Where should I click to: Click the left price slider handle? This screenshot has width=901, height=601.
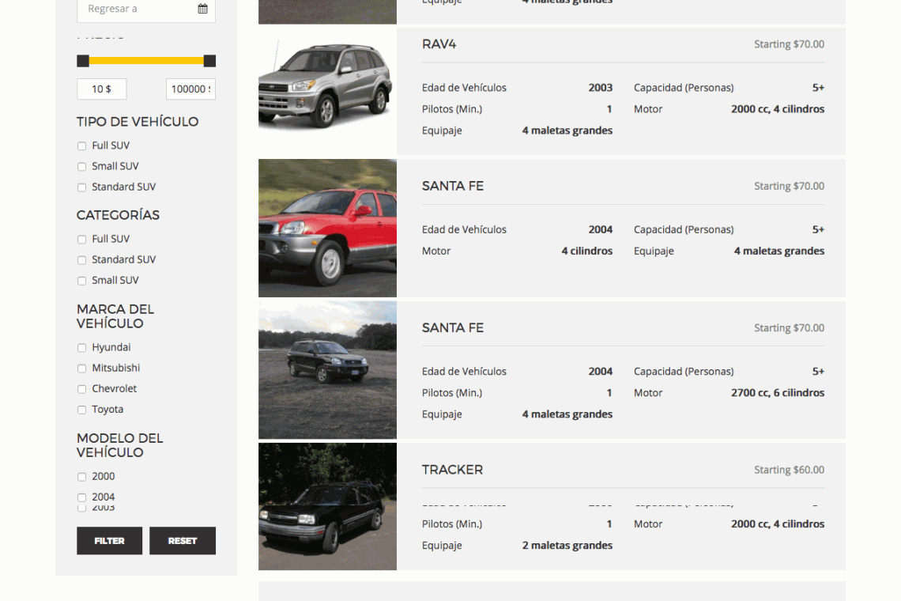coord(83,61)
